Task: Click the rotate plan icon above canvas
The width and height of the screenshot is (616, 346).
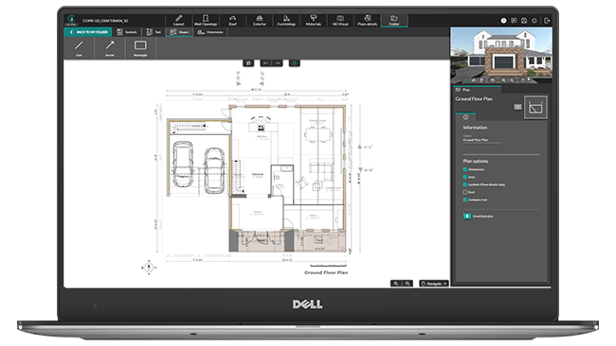Action: 248,62
